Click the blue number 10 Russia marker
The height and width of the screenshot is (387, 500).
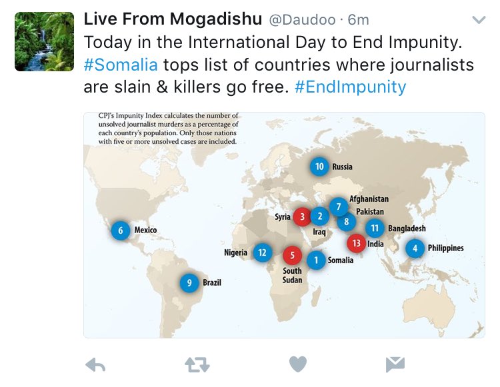[319, 167]
